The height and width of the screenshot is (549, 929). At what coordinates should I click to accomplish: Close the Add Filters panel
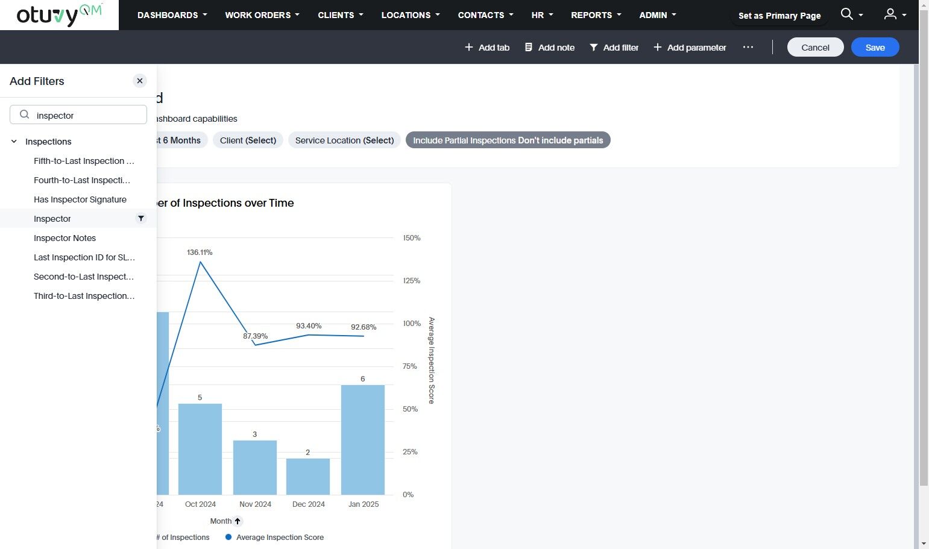[x=140, y=81]
